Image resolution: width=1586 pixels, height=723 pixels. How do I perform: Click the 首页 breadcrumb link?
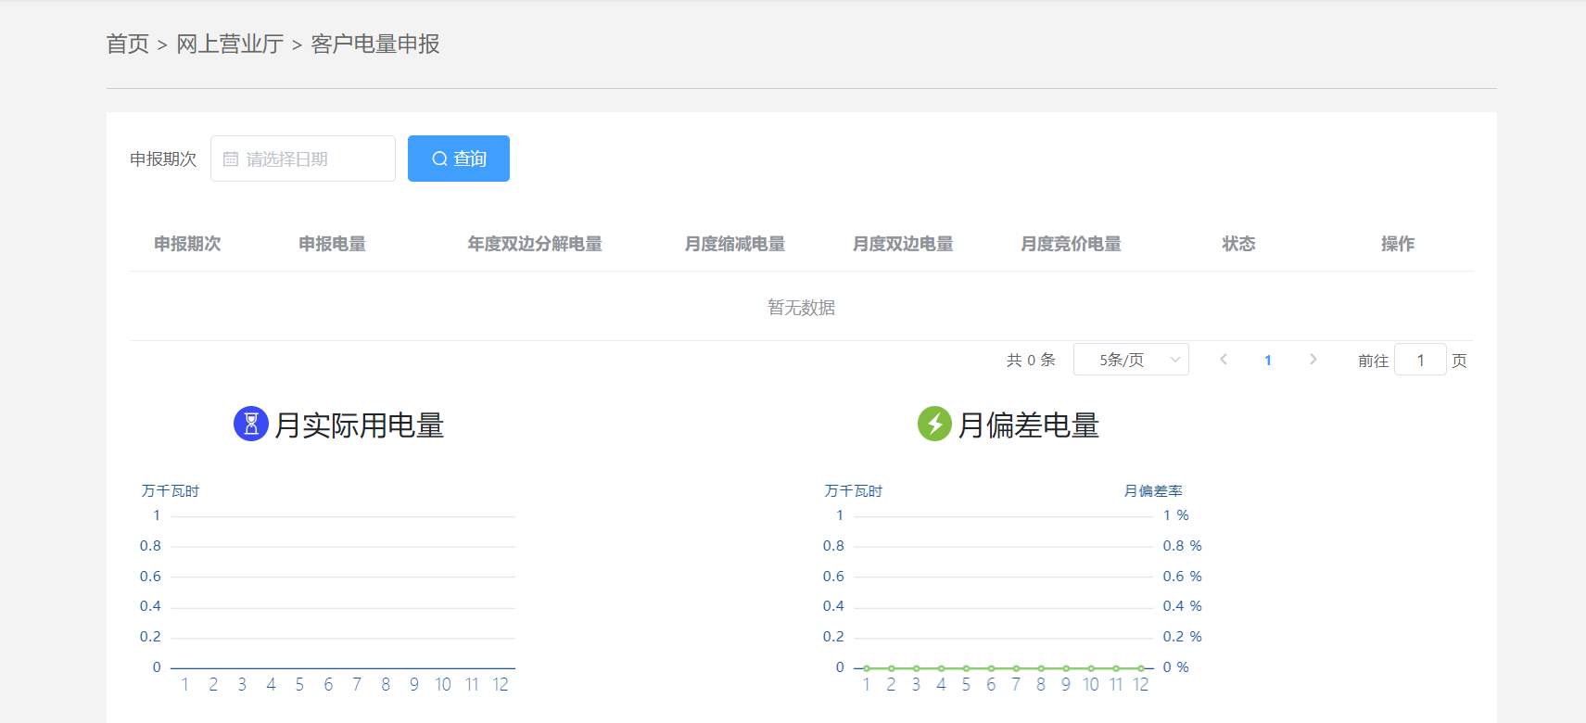pyautogui.click(x=128, y=44)
